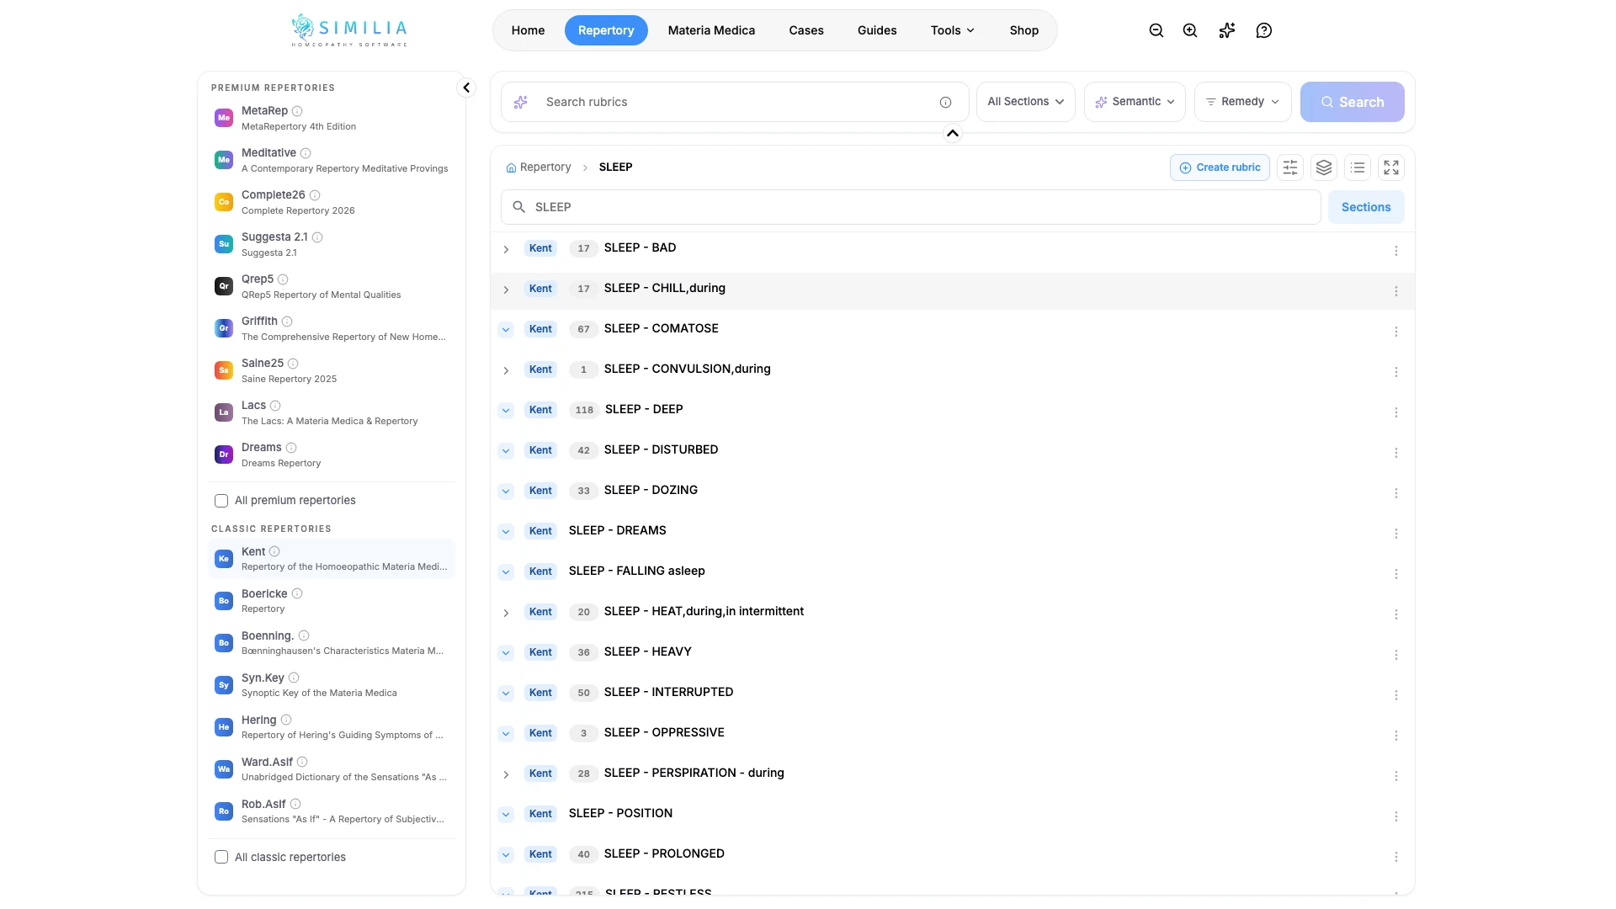The height and width of the screenshot is (909, 1616).
Task: Click the zoom out magnifier icon
Action: (x=1156, y=30)
